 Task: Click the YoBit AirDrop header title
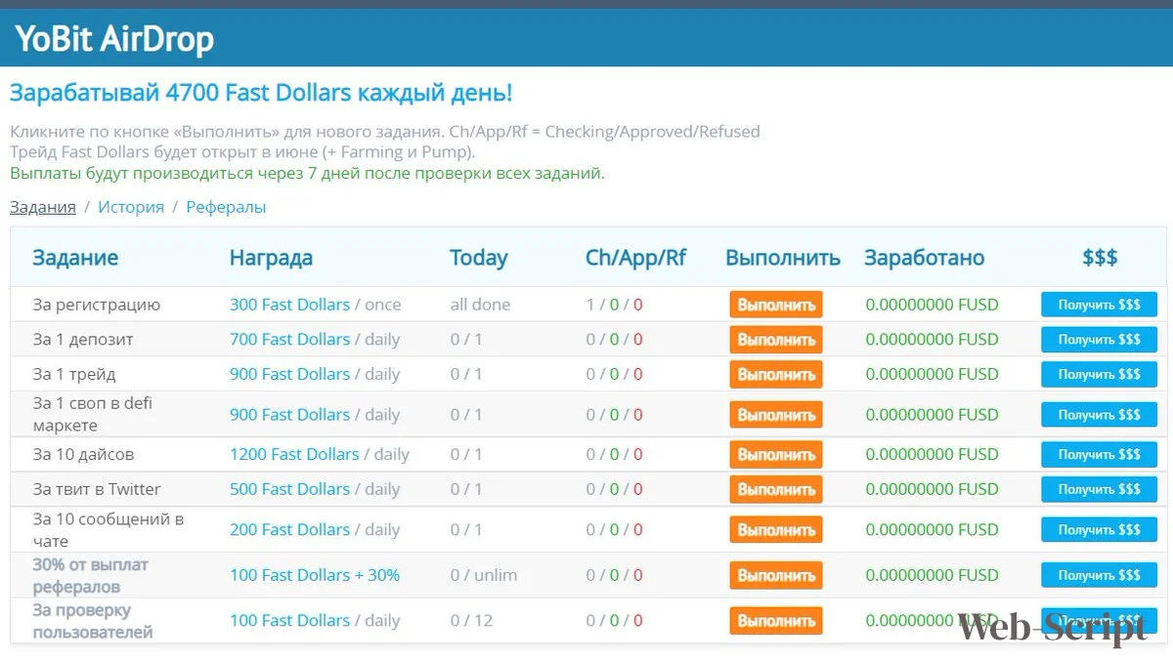(114, 40)
